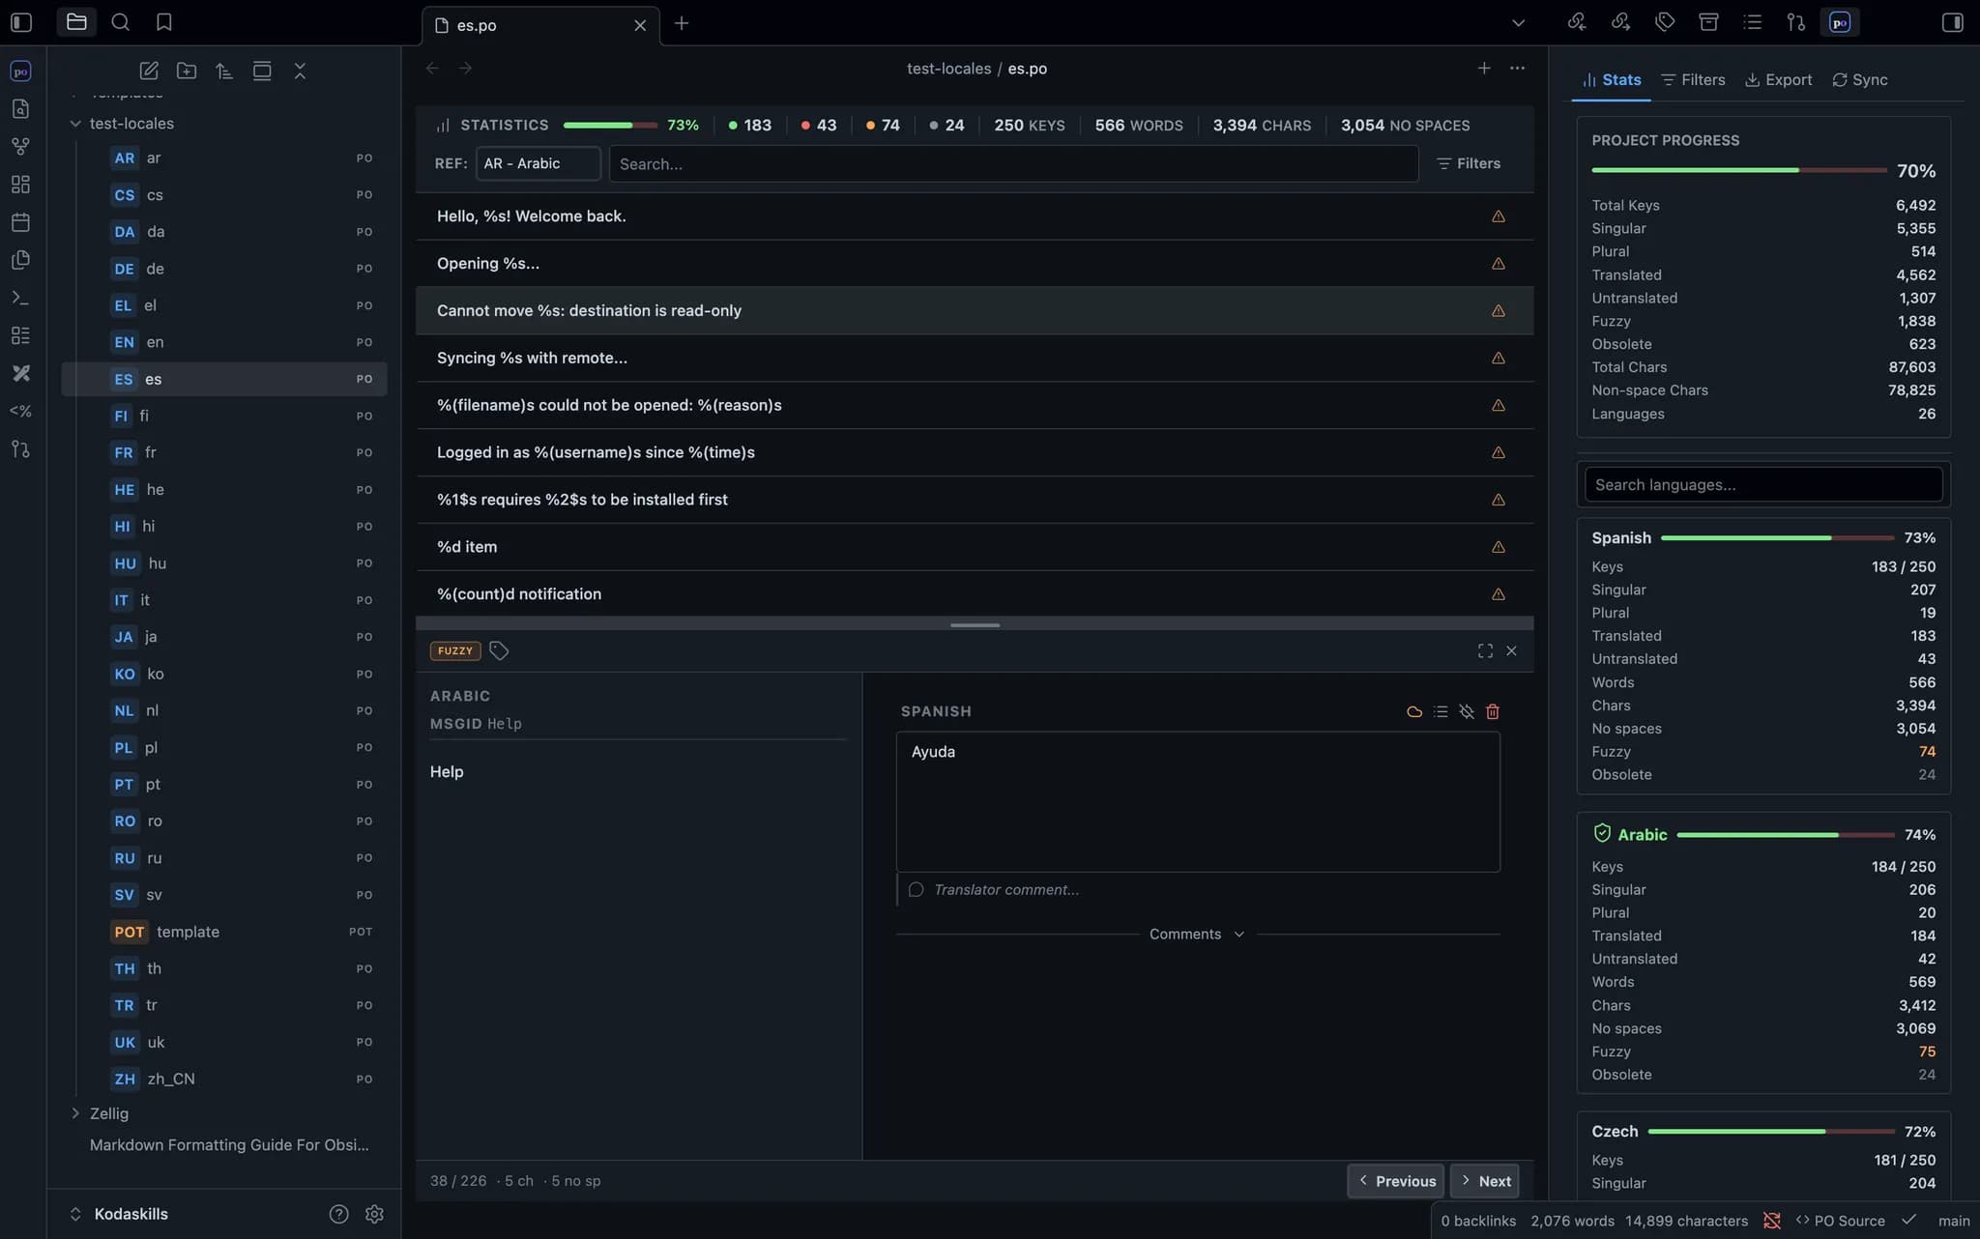Click PO Source in the status bar
The height and width of the screenshot is (1239, 1980).
click(1840, 1221)
